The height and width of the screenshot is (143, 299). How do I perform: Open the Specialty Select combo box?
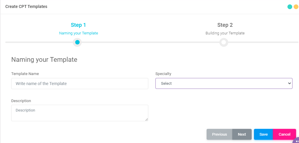(x=224, y=83)
